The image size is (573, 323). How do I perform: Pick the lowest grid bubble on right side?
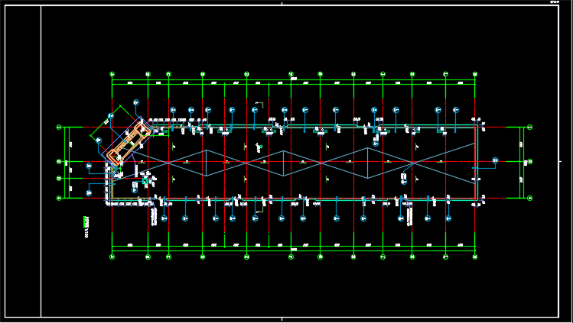click(x=530, y=198)
